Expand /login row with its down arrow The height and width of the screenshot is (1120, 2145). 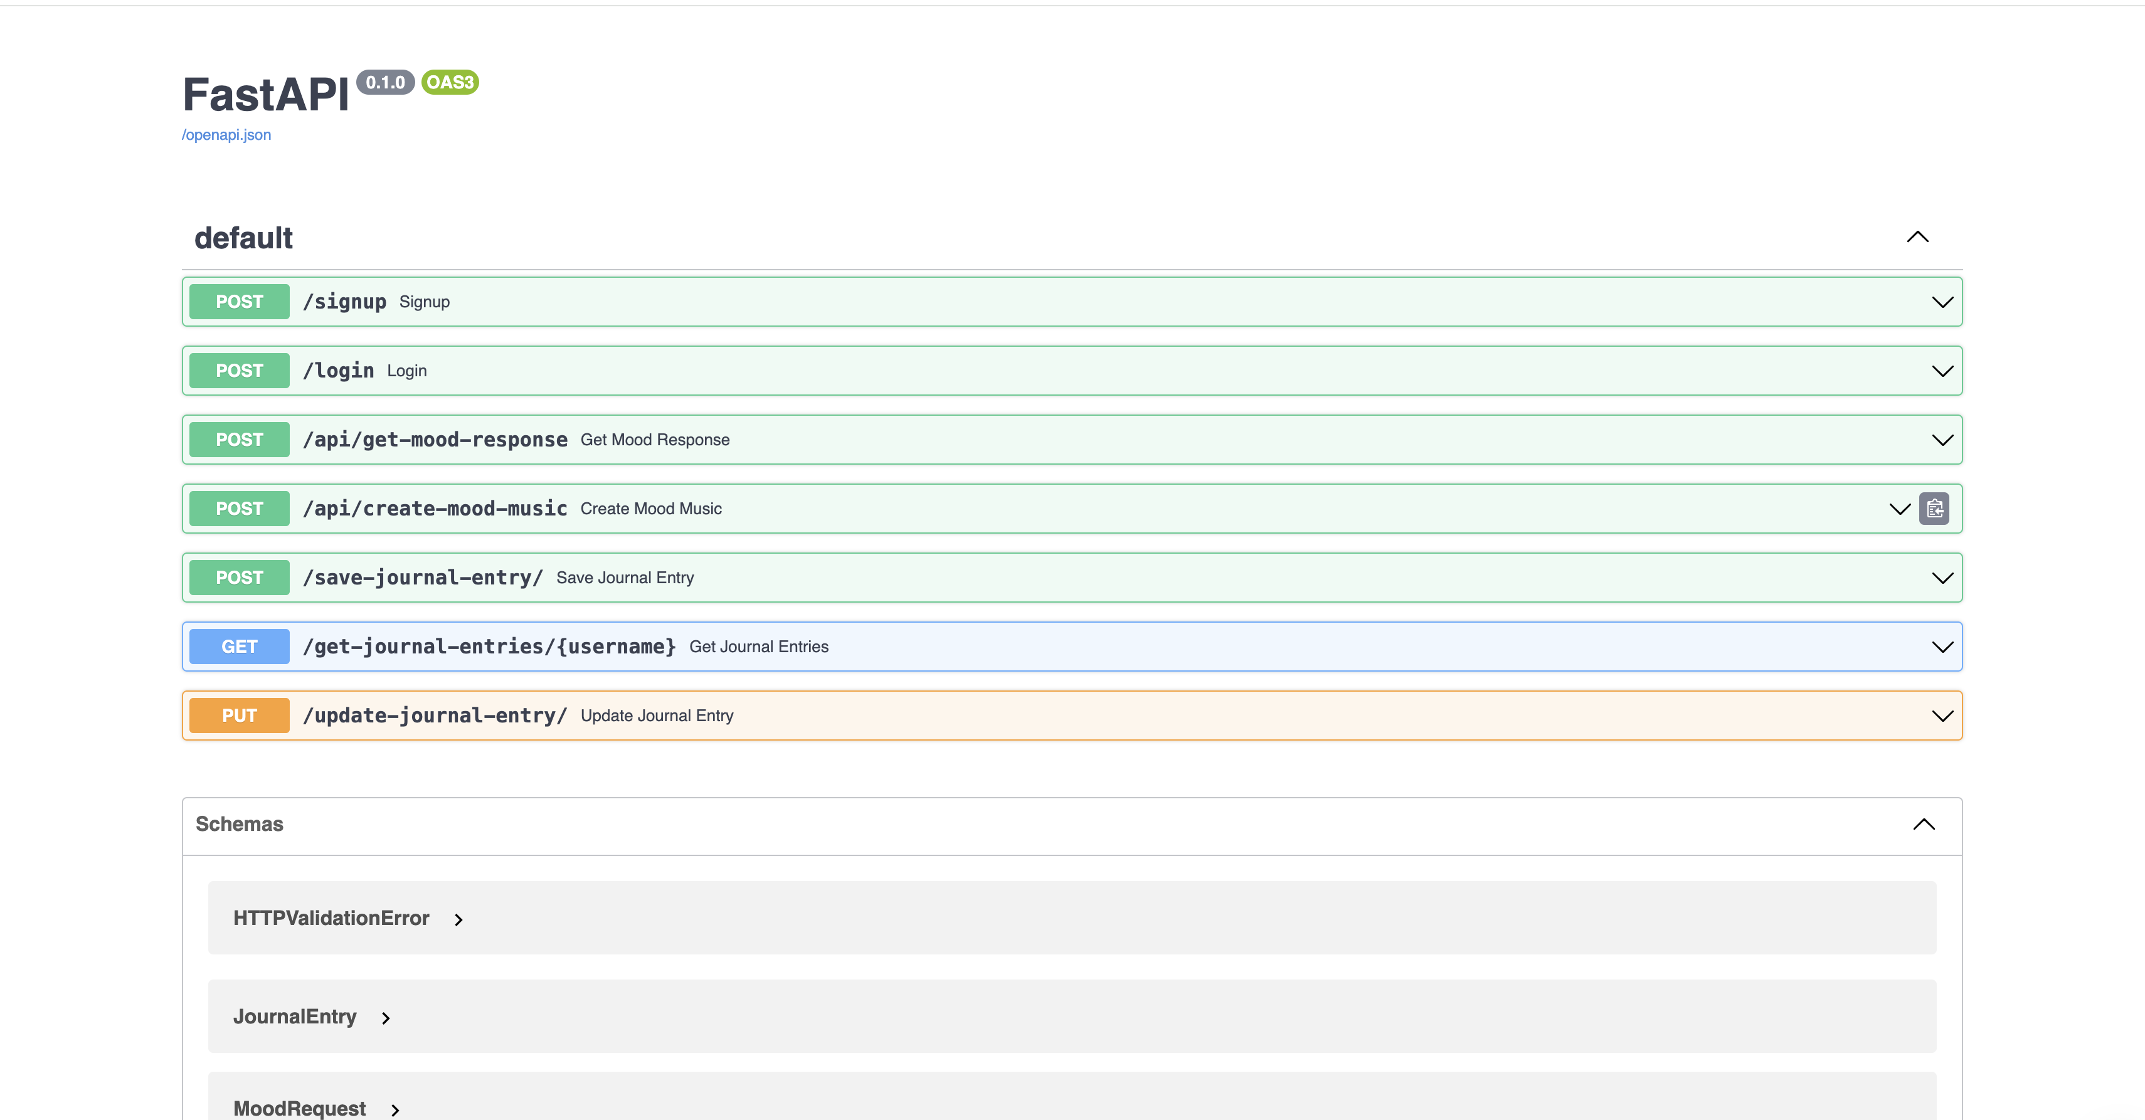[x=1942, y=371]
